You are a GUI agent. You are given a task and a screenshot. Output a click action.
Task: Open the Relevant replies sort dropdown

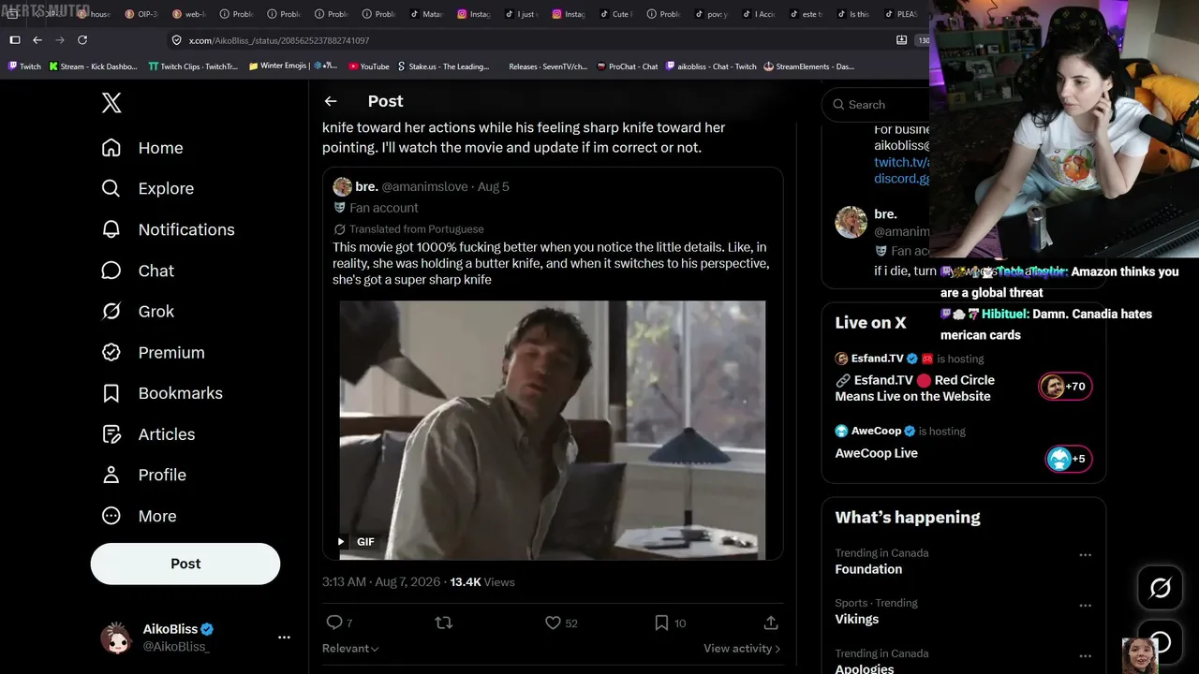click(x=350, y=649)
